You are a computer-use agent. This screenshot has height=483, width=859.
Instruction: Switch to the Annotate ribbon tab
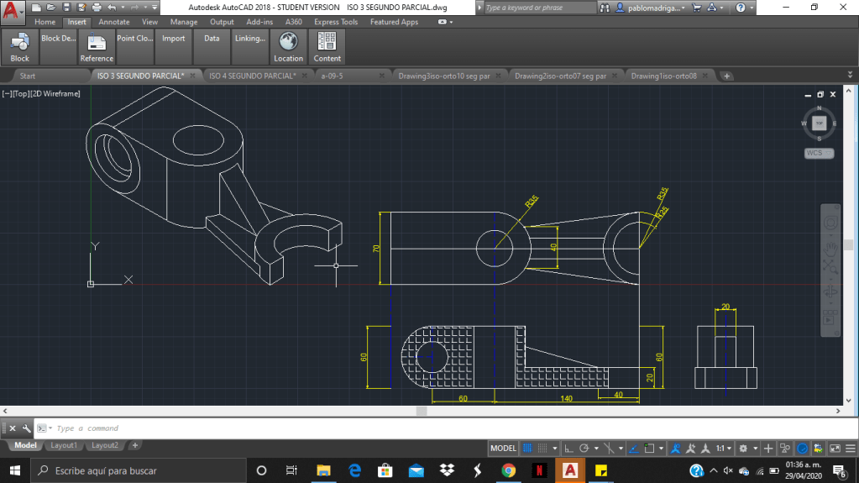click(114, 22)
